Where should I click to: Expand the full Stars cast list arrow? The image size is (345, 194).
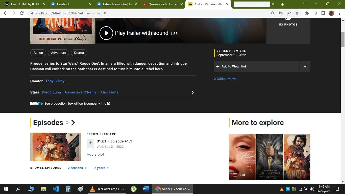pyautogui.click(x=193, y=92)
